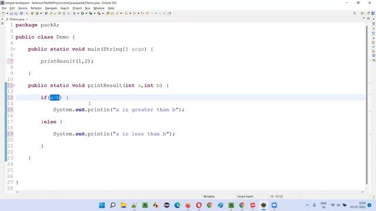Open Windows Start menu
The image size is (376, 211).
pyautogui.click(x=102, y=205)
